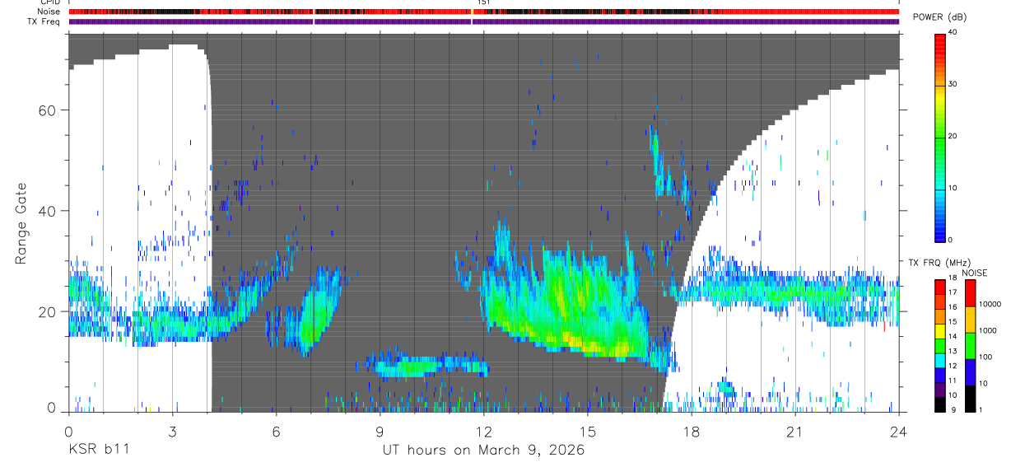Click the 'TX Freq' row label
The image size is (1011, 467).
(45, 21)
